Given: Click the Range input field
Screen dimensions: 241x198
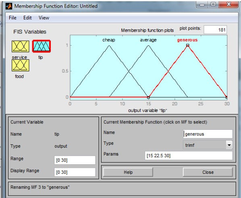Looking at the screenshot, I should (75, 160).
